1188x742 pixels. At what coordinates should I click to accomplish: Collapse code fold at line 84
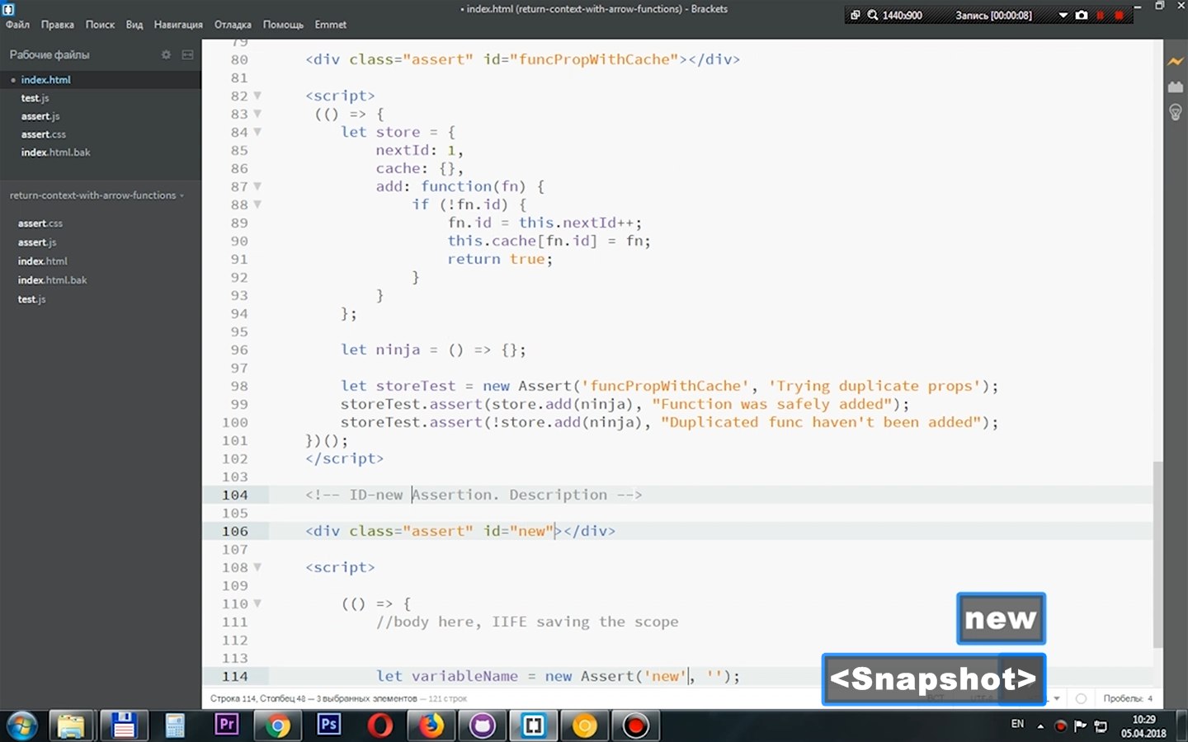coord(257,132)
